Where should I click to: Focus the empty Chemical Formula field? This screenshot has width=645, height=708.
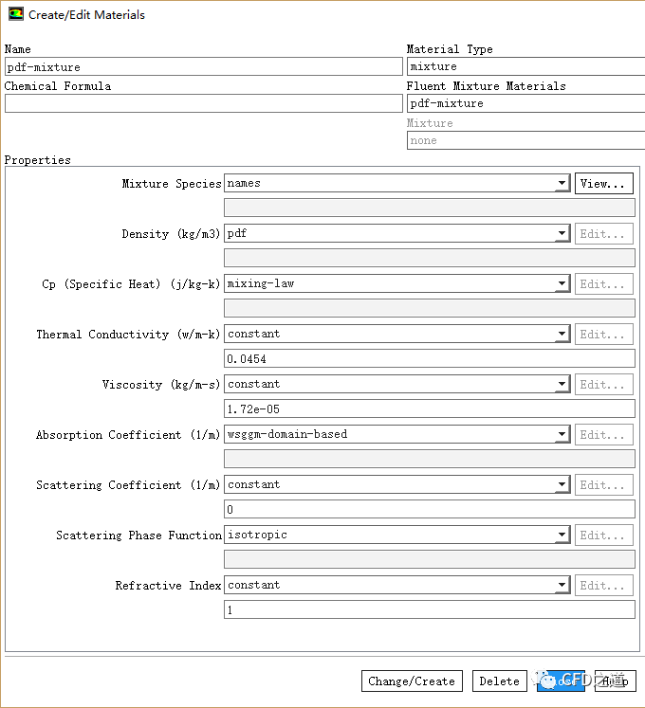coord(203,103)
